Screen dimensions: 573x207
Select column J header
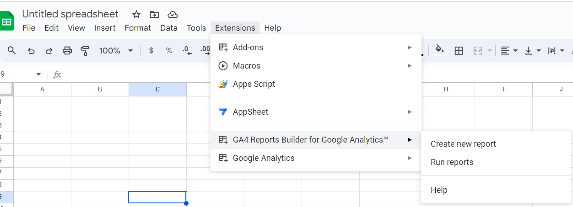click(553, 90)
